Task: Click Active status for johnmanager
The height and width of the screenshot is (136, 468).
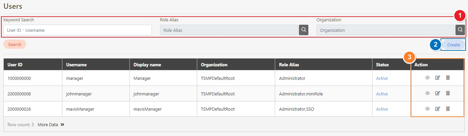Action: (382, 94)
